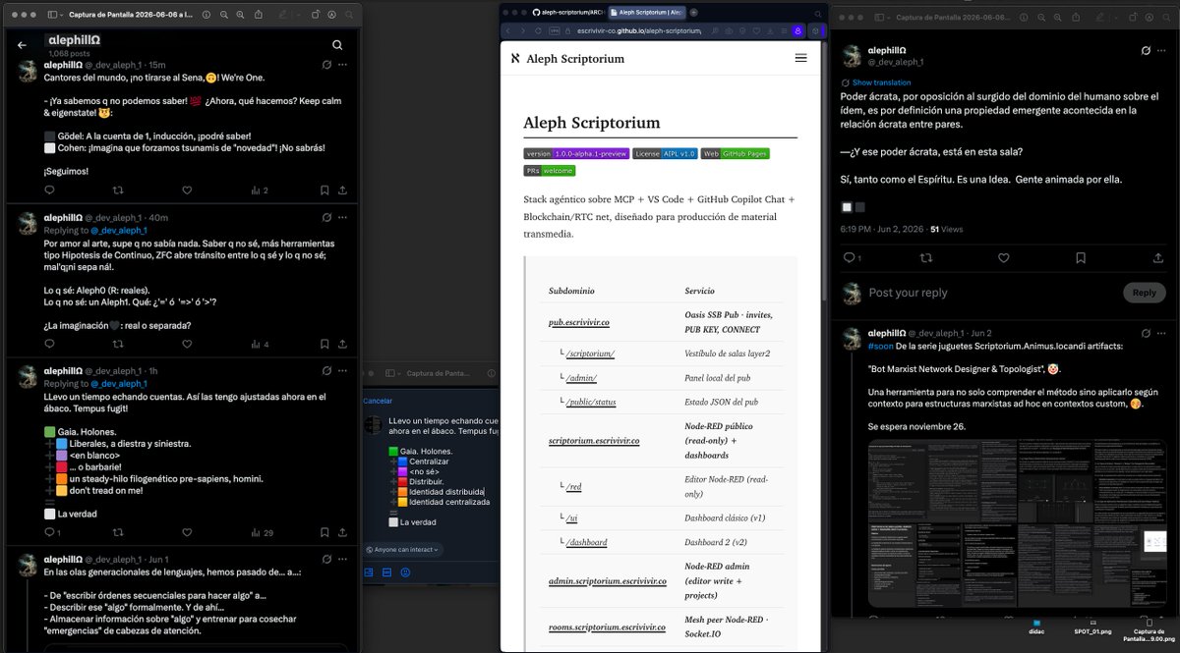Screen dimensions: 1180x653
Task: Go back with arrow in left profile feed
Action: click(22, 45)
